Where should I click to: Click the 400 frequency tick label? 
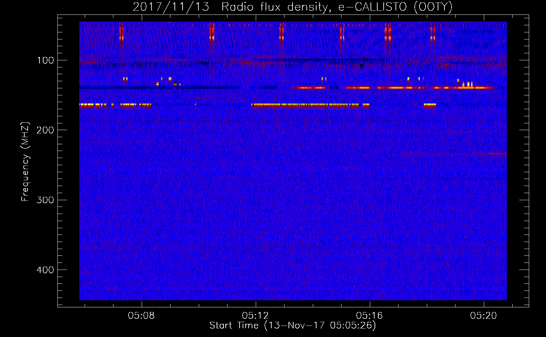[45, 270]
